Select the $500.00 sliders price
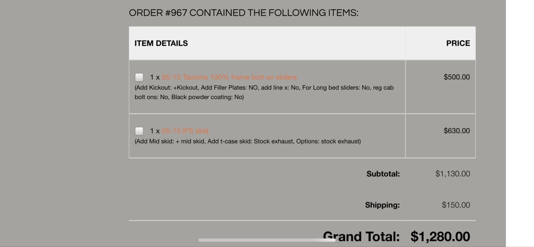The image size is (534, 247). pos(457,77)
